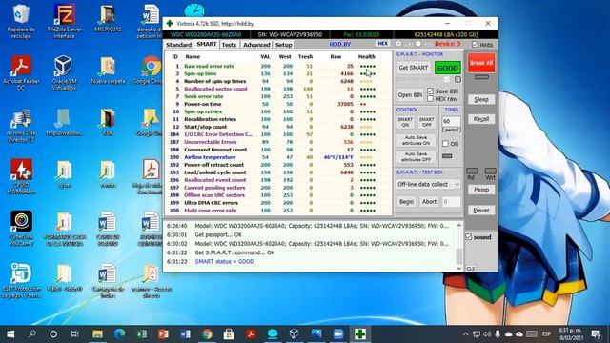Switch to the SMART tab
Viewport: 610px width, 343px height.
click(x=207, y=45)
